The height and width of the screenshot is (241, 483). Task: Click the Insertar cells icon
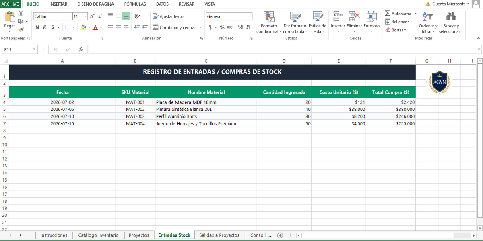click(x=338, y=16)
